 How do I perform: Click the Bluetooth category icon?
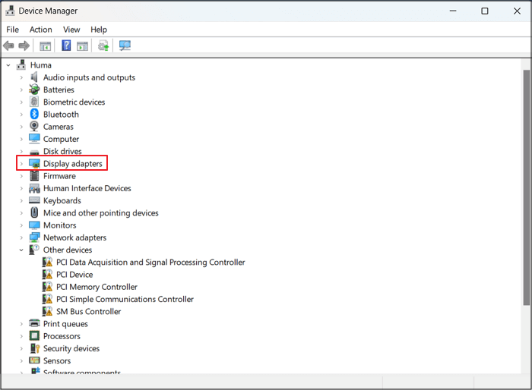tap(34, 114)
